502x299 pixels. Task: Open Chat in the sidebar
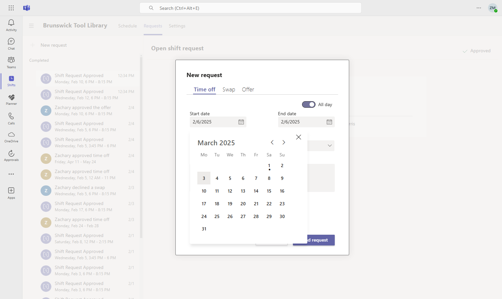tap(11, 44)
